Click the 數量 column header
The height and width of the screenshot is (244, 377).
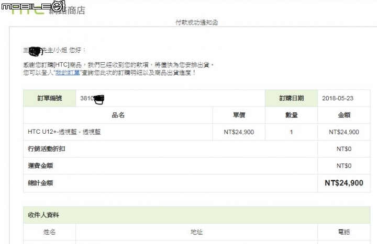click(292, 115)
